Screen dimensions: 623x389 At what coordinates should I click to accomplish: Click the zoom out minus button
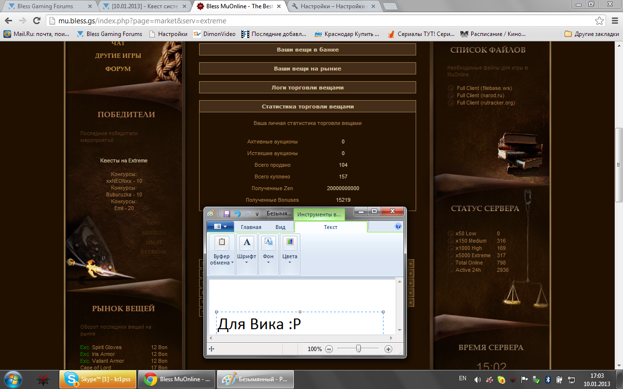click(x=329, y=349)
